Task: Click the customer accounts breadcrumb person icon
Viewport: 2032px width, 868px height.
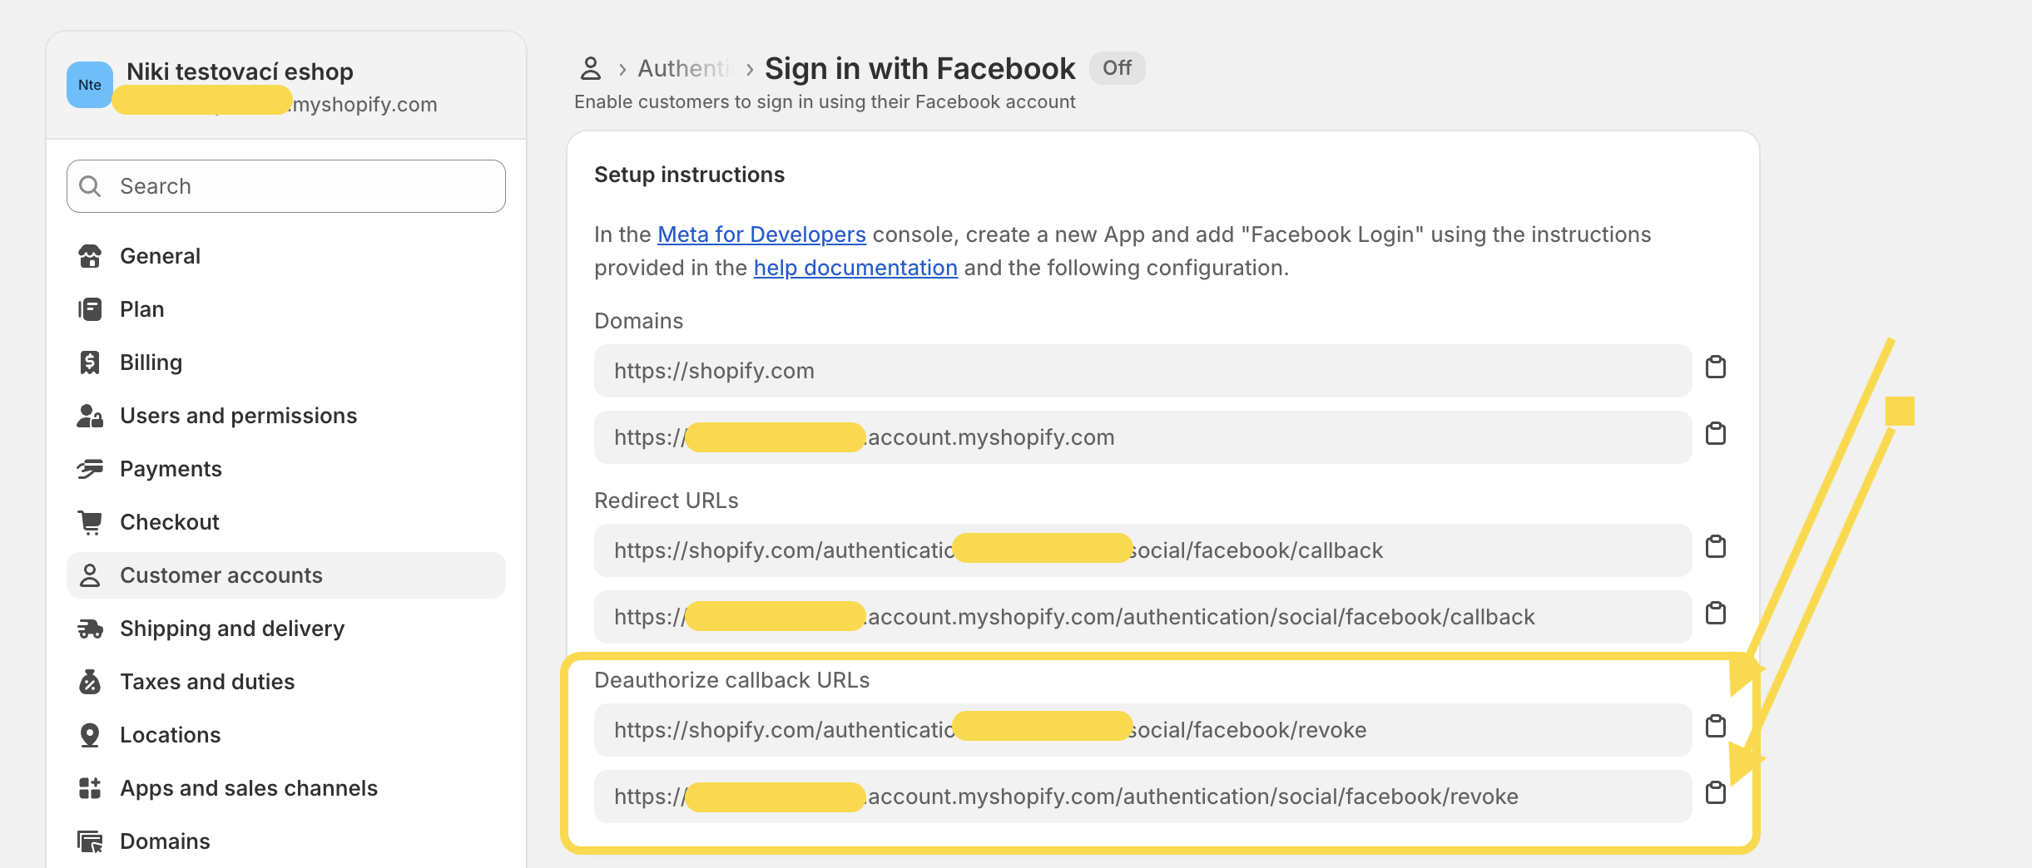Action: pyautogui.click(x=591, y=68)
